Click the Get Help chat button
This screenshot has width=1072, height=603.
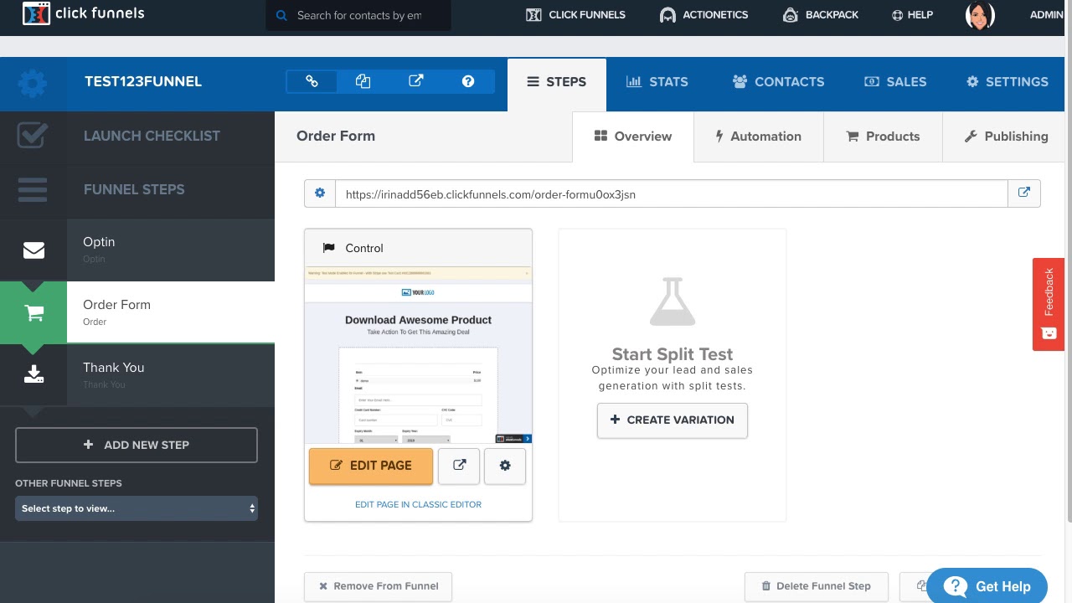pyautogui.click(x=987, y=586)
